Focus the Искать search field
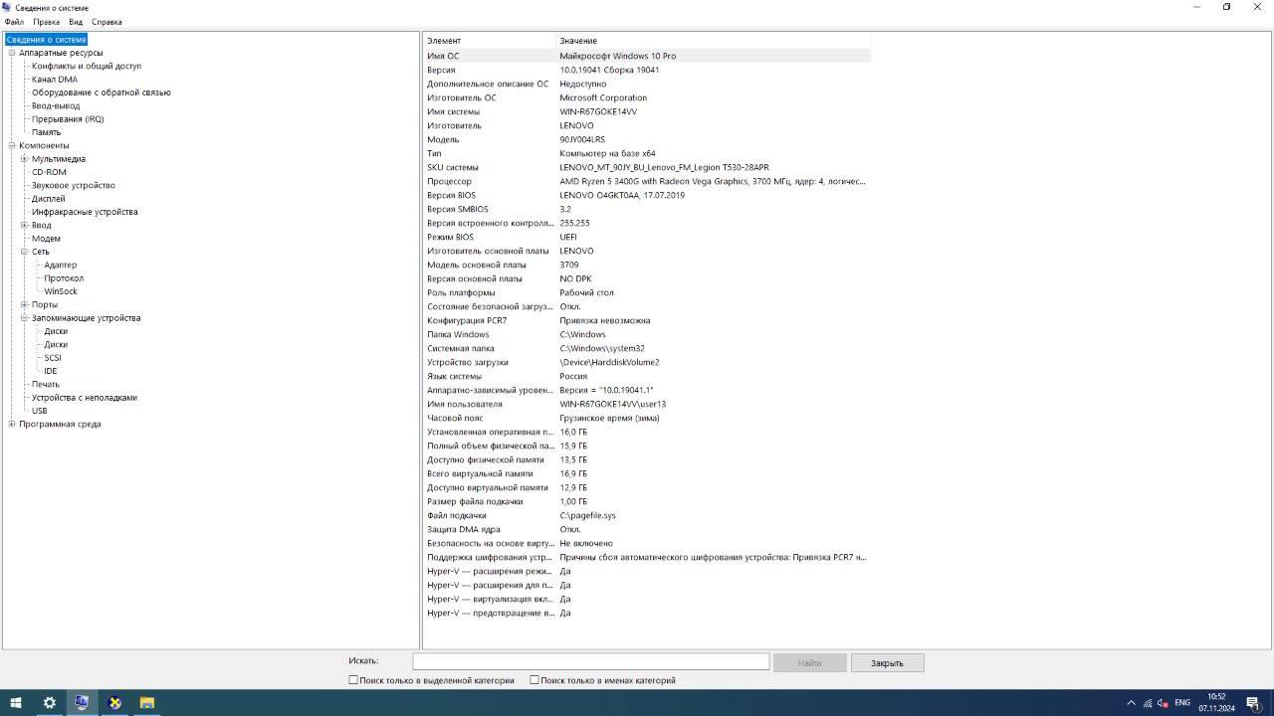Image resolution: width=1274 pixels, height=716 pixels. click(x=591, y=661)
